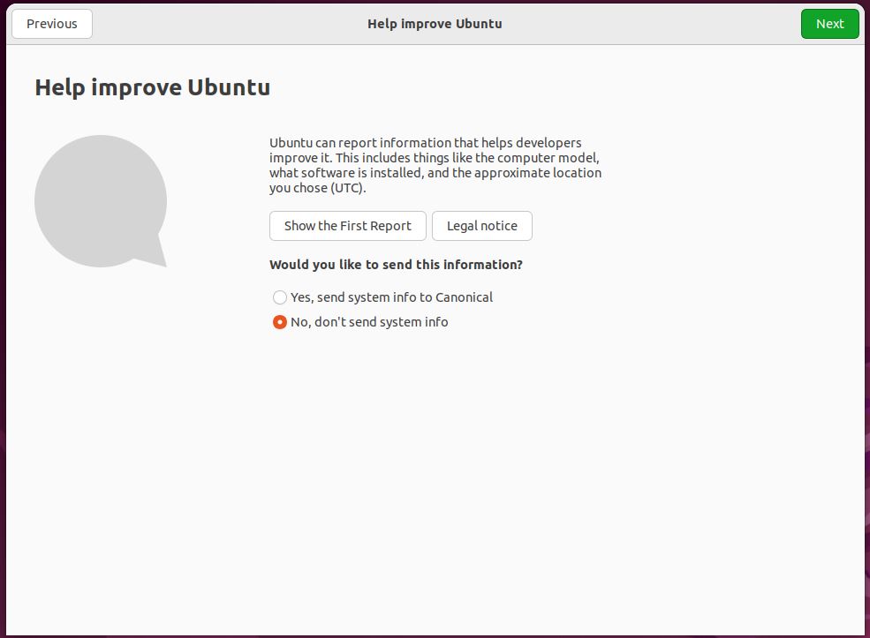The image size is (870, 638).
Task: Select the Yes radio button circle
Action: [280, 297]
